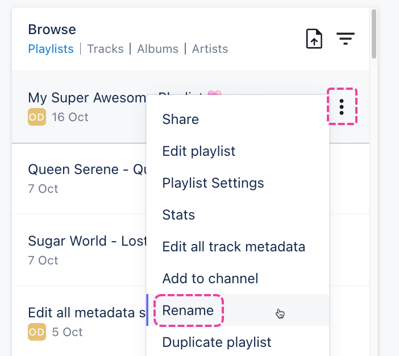This screenshot has height=356, width=399.
Task: Click the three-dot menu for My Super Awesome Playlist
Action: pos(342,106)
